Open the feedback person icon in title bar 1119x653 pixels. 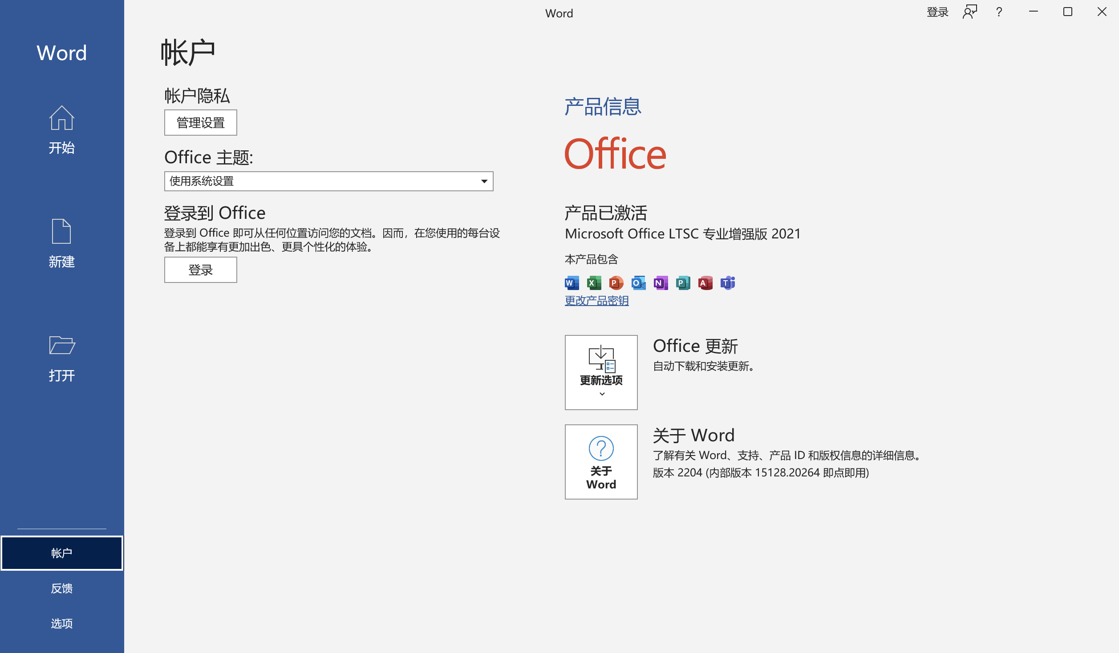click(x=969, y=12)
